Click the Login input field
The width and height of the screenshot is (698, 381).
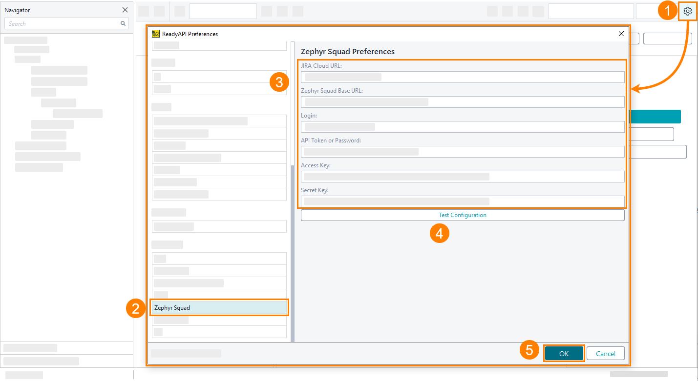coord(462,126)
